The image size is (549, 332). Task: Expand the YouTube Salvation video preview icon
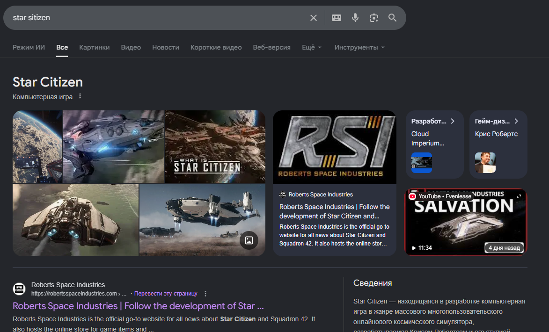[519, 196]
